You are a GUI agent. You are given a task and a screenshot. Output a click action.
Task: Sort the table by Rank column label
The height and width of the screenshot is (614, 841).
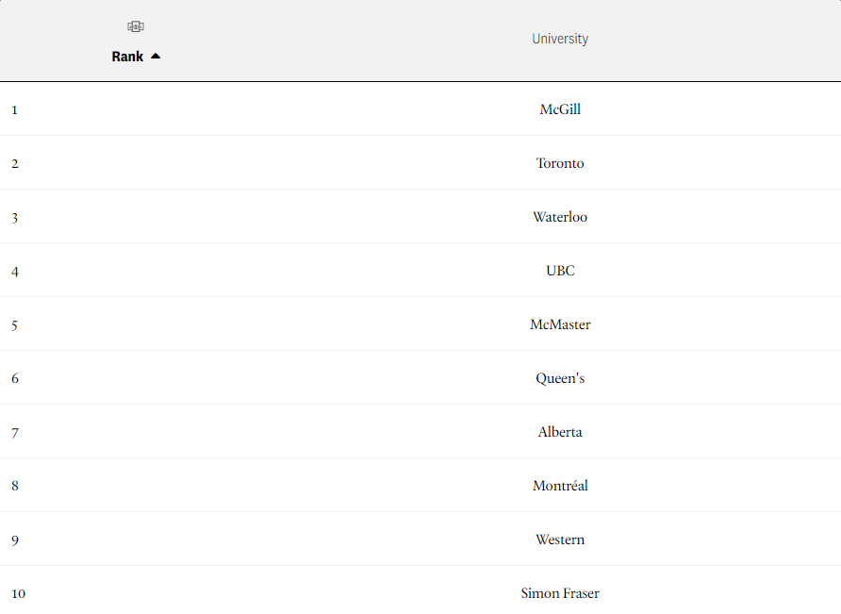[x=127, y=57]
